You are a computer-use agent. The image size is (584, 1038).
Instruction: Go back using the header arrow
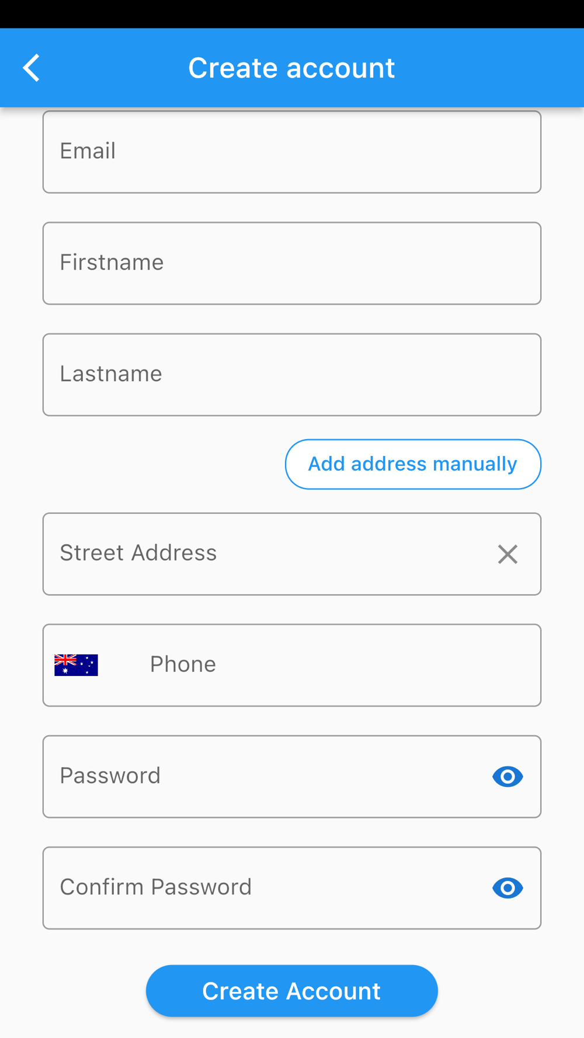click(x=32, y=68)
